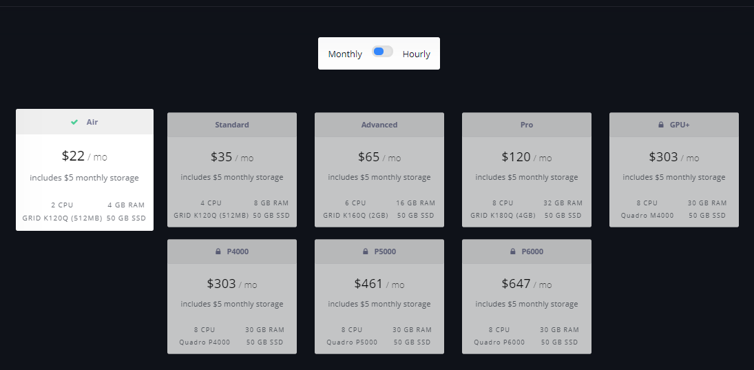The height and width of the screenshot is (370, 754).
Task: Choose the P6000 $647 monthly price
Action: [516, 284]
